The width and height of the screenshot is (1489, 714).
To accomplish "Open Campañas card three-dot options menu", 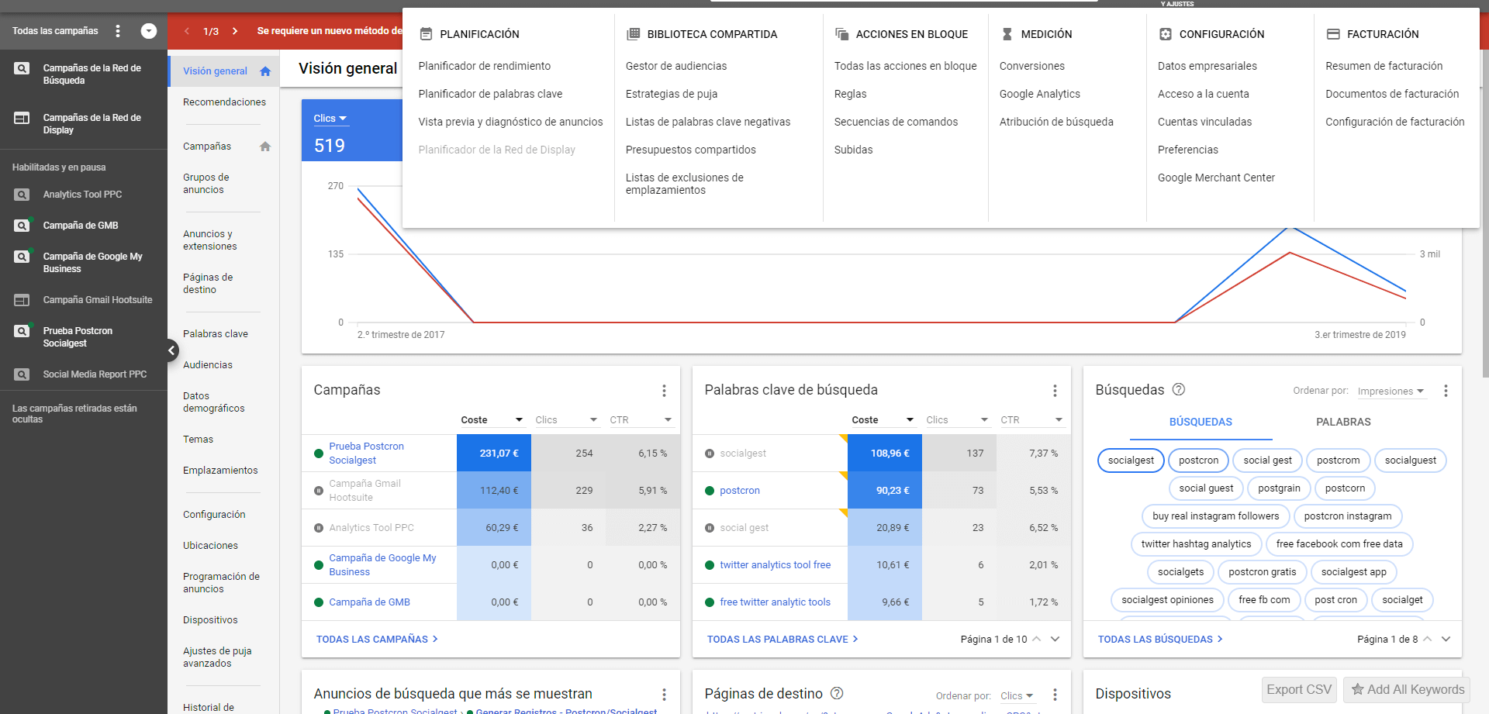I will (664, 391).
